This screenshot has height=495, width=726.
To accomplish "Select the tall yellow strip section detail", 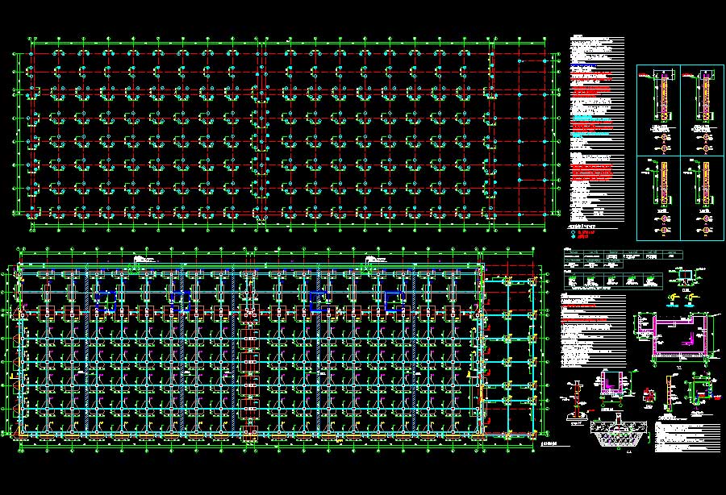I will pyautogui.click(x=669, y=393).
